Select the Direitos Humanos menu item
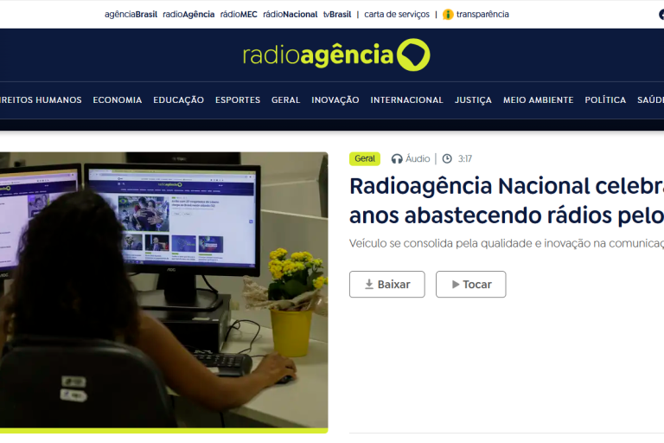This screenshot has width=664, height=443. click(x=41, y=100)
